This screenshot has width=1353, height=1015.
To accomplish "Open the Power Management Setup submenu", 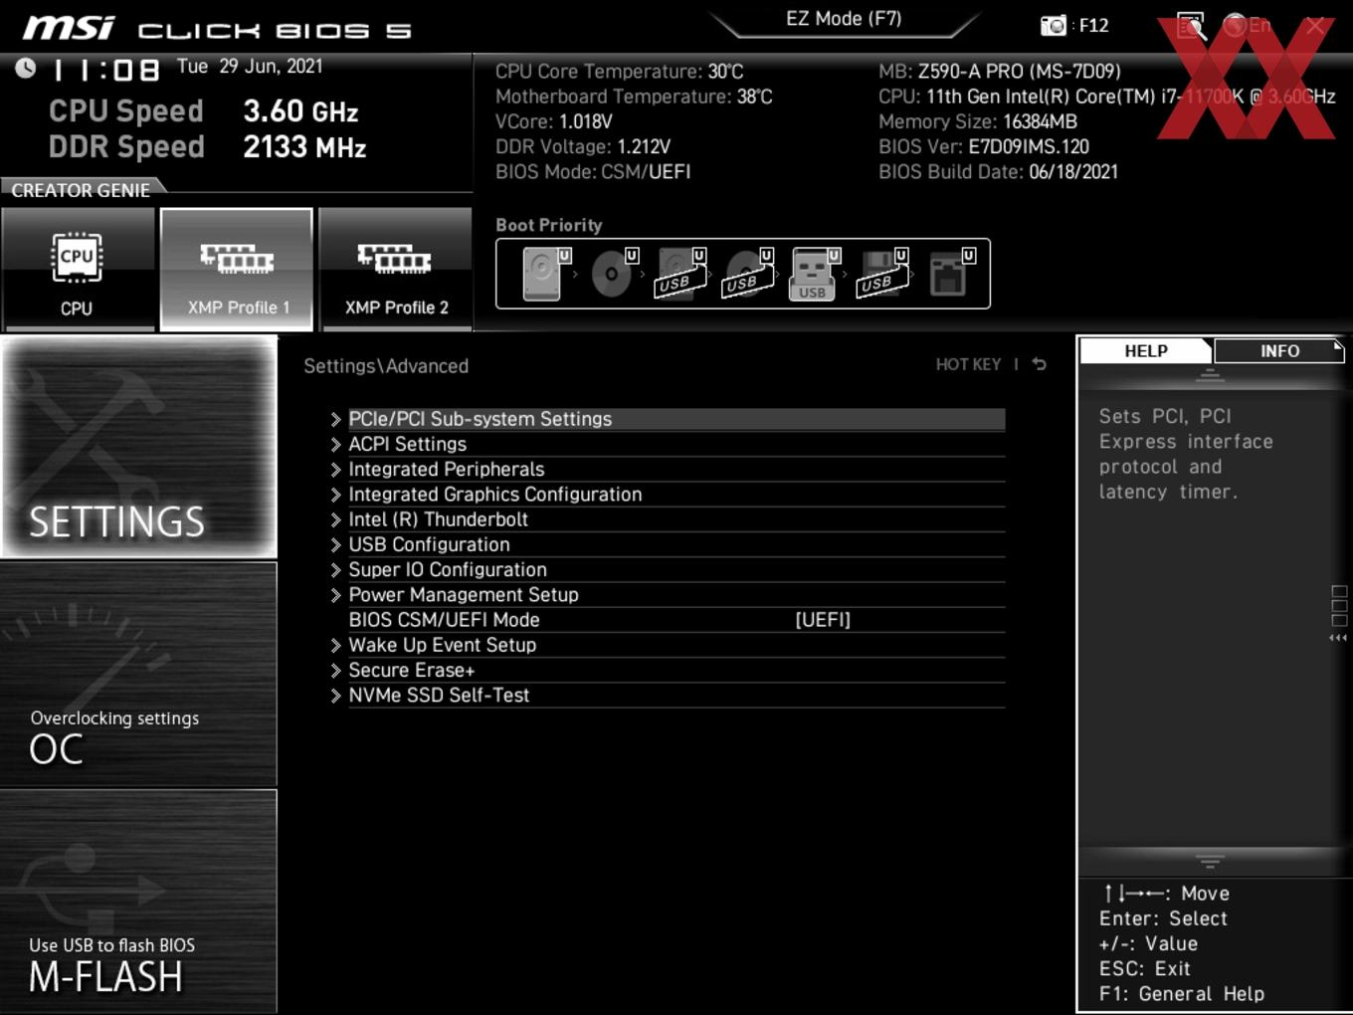I will (x=668, y=594).
